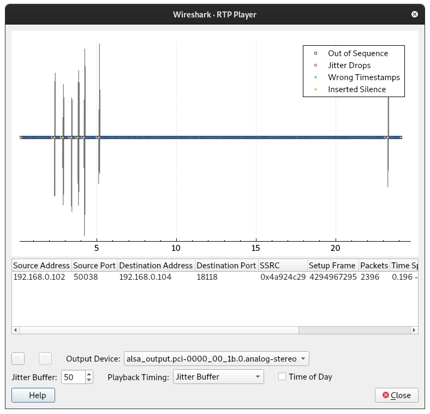
Task: Click the title bar close icon
Action: pos(415,14)
